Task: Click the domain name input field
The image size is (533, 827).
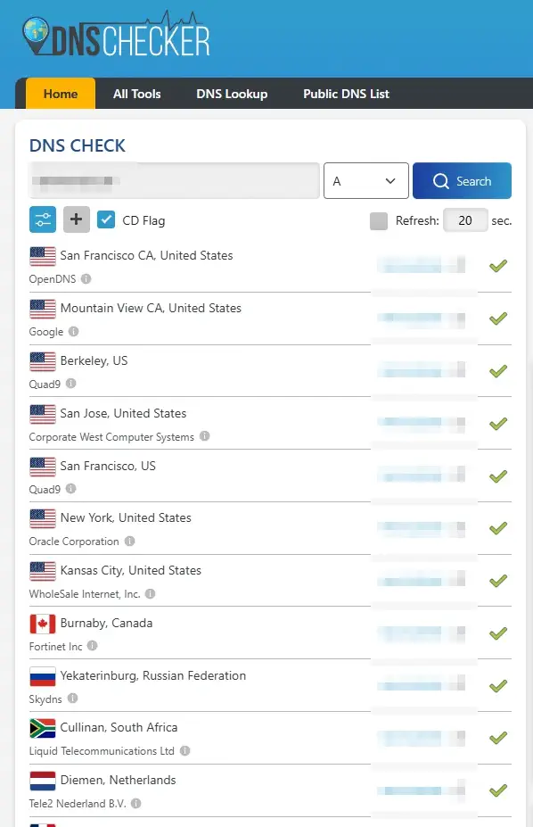Action: click(x=175, y=181)
